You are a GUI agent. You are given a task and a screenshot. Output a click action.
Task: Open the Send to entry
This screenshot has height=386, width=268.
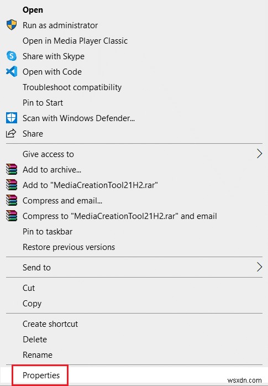click(x=36, y=268)
